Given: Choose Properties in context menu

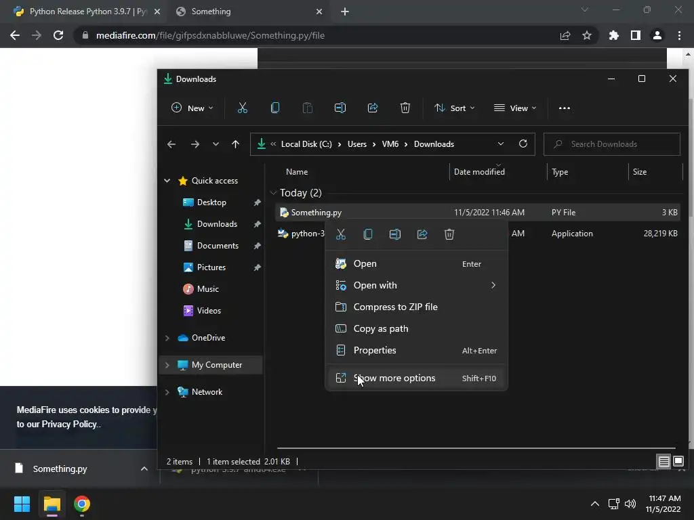Looking at the screenshot, I should [x=417, y=350].
